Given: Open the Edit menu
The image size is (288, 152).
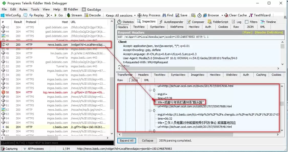Looking at the screenshot, I should tap(13, 9).
